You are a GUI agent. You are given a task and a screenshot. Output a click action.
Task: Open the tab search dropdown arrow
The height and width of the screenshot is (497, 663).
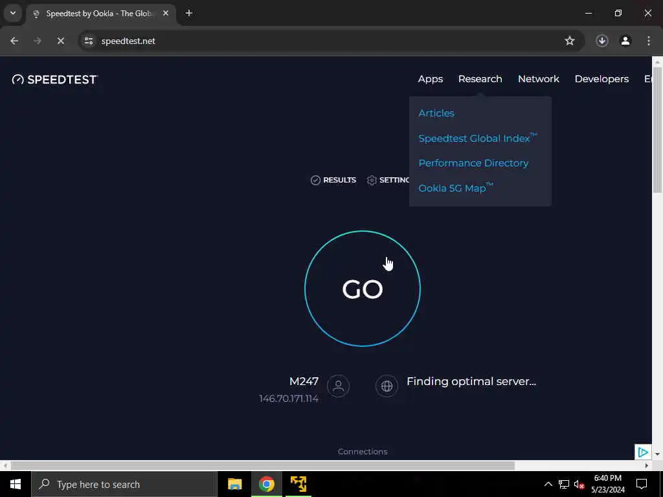[x=13, y=13]
